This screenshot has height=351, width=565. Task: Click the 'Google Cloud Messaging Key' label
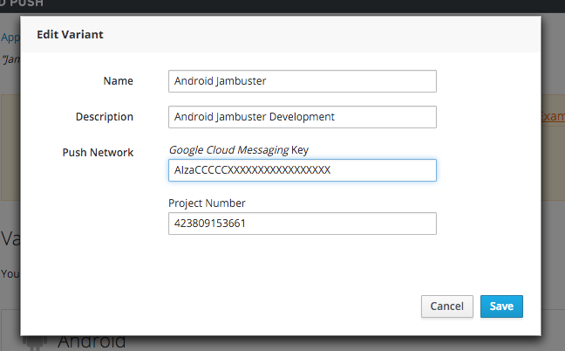click(x=233, y=150)
